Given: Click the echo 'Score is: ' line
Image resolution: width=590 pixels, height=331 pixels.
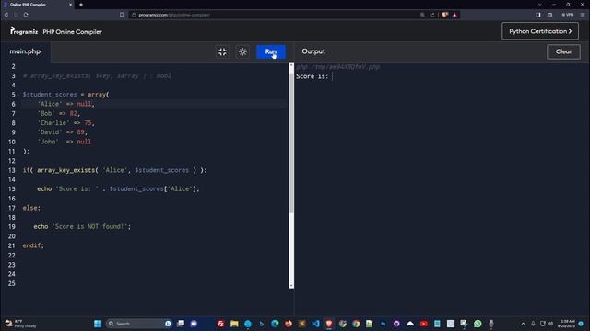Looking at the screenshot, I should pyautogui.click(x=118, y=188).
